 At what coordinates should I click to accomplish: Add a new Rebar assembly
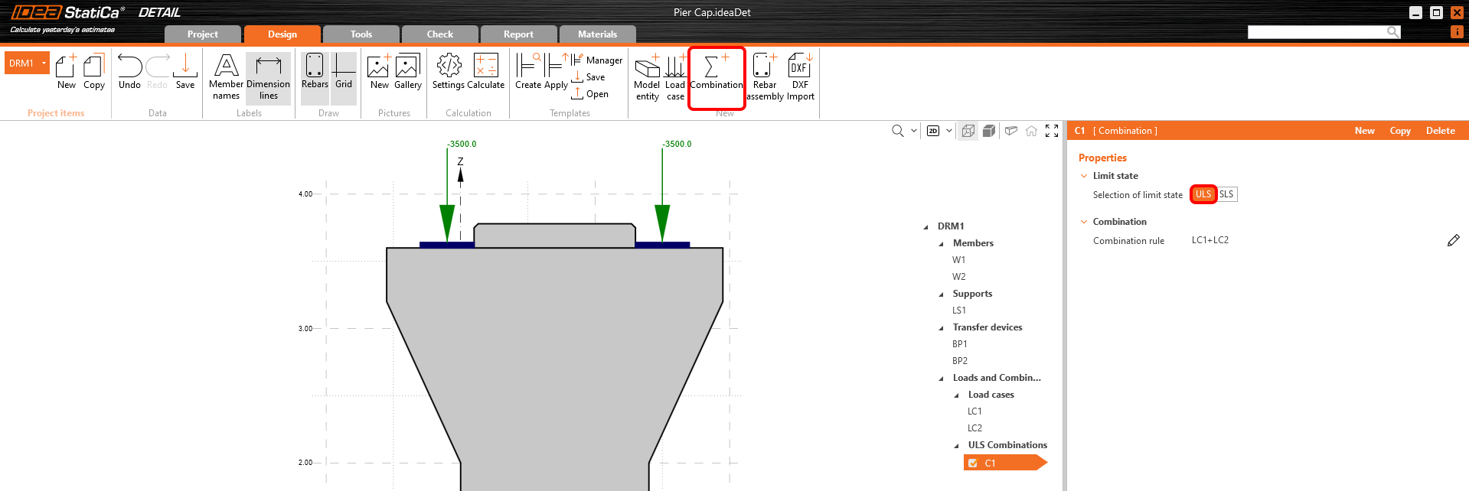tap(765, 76)
